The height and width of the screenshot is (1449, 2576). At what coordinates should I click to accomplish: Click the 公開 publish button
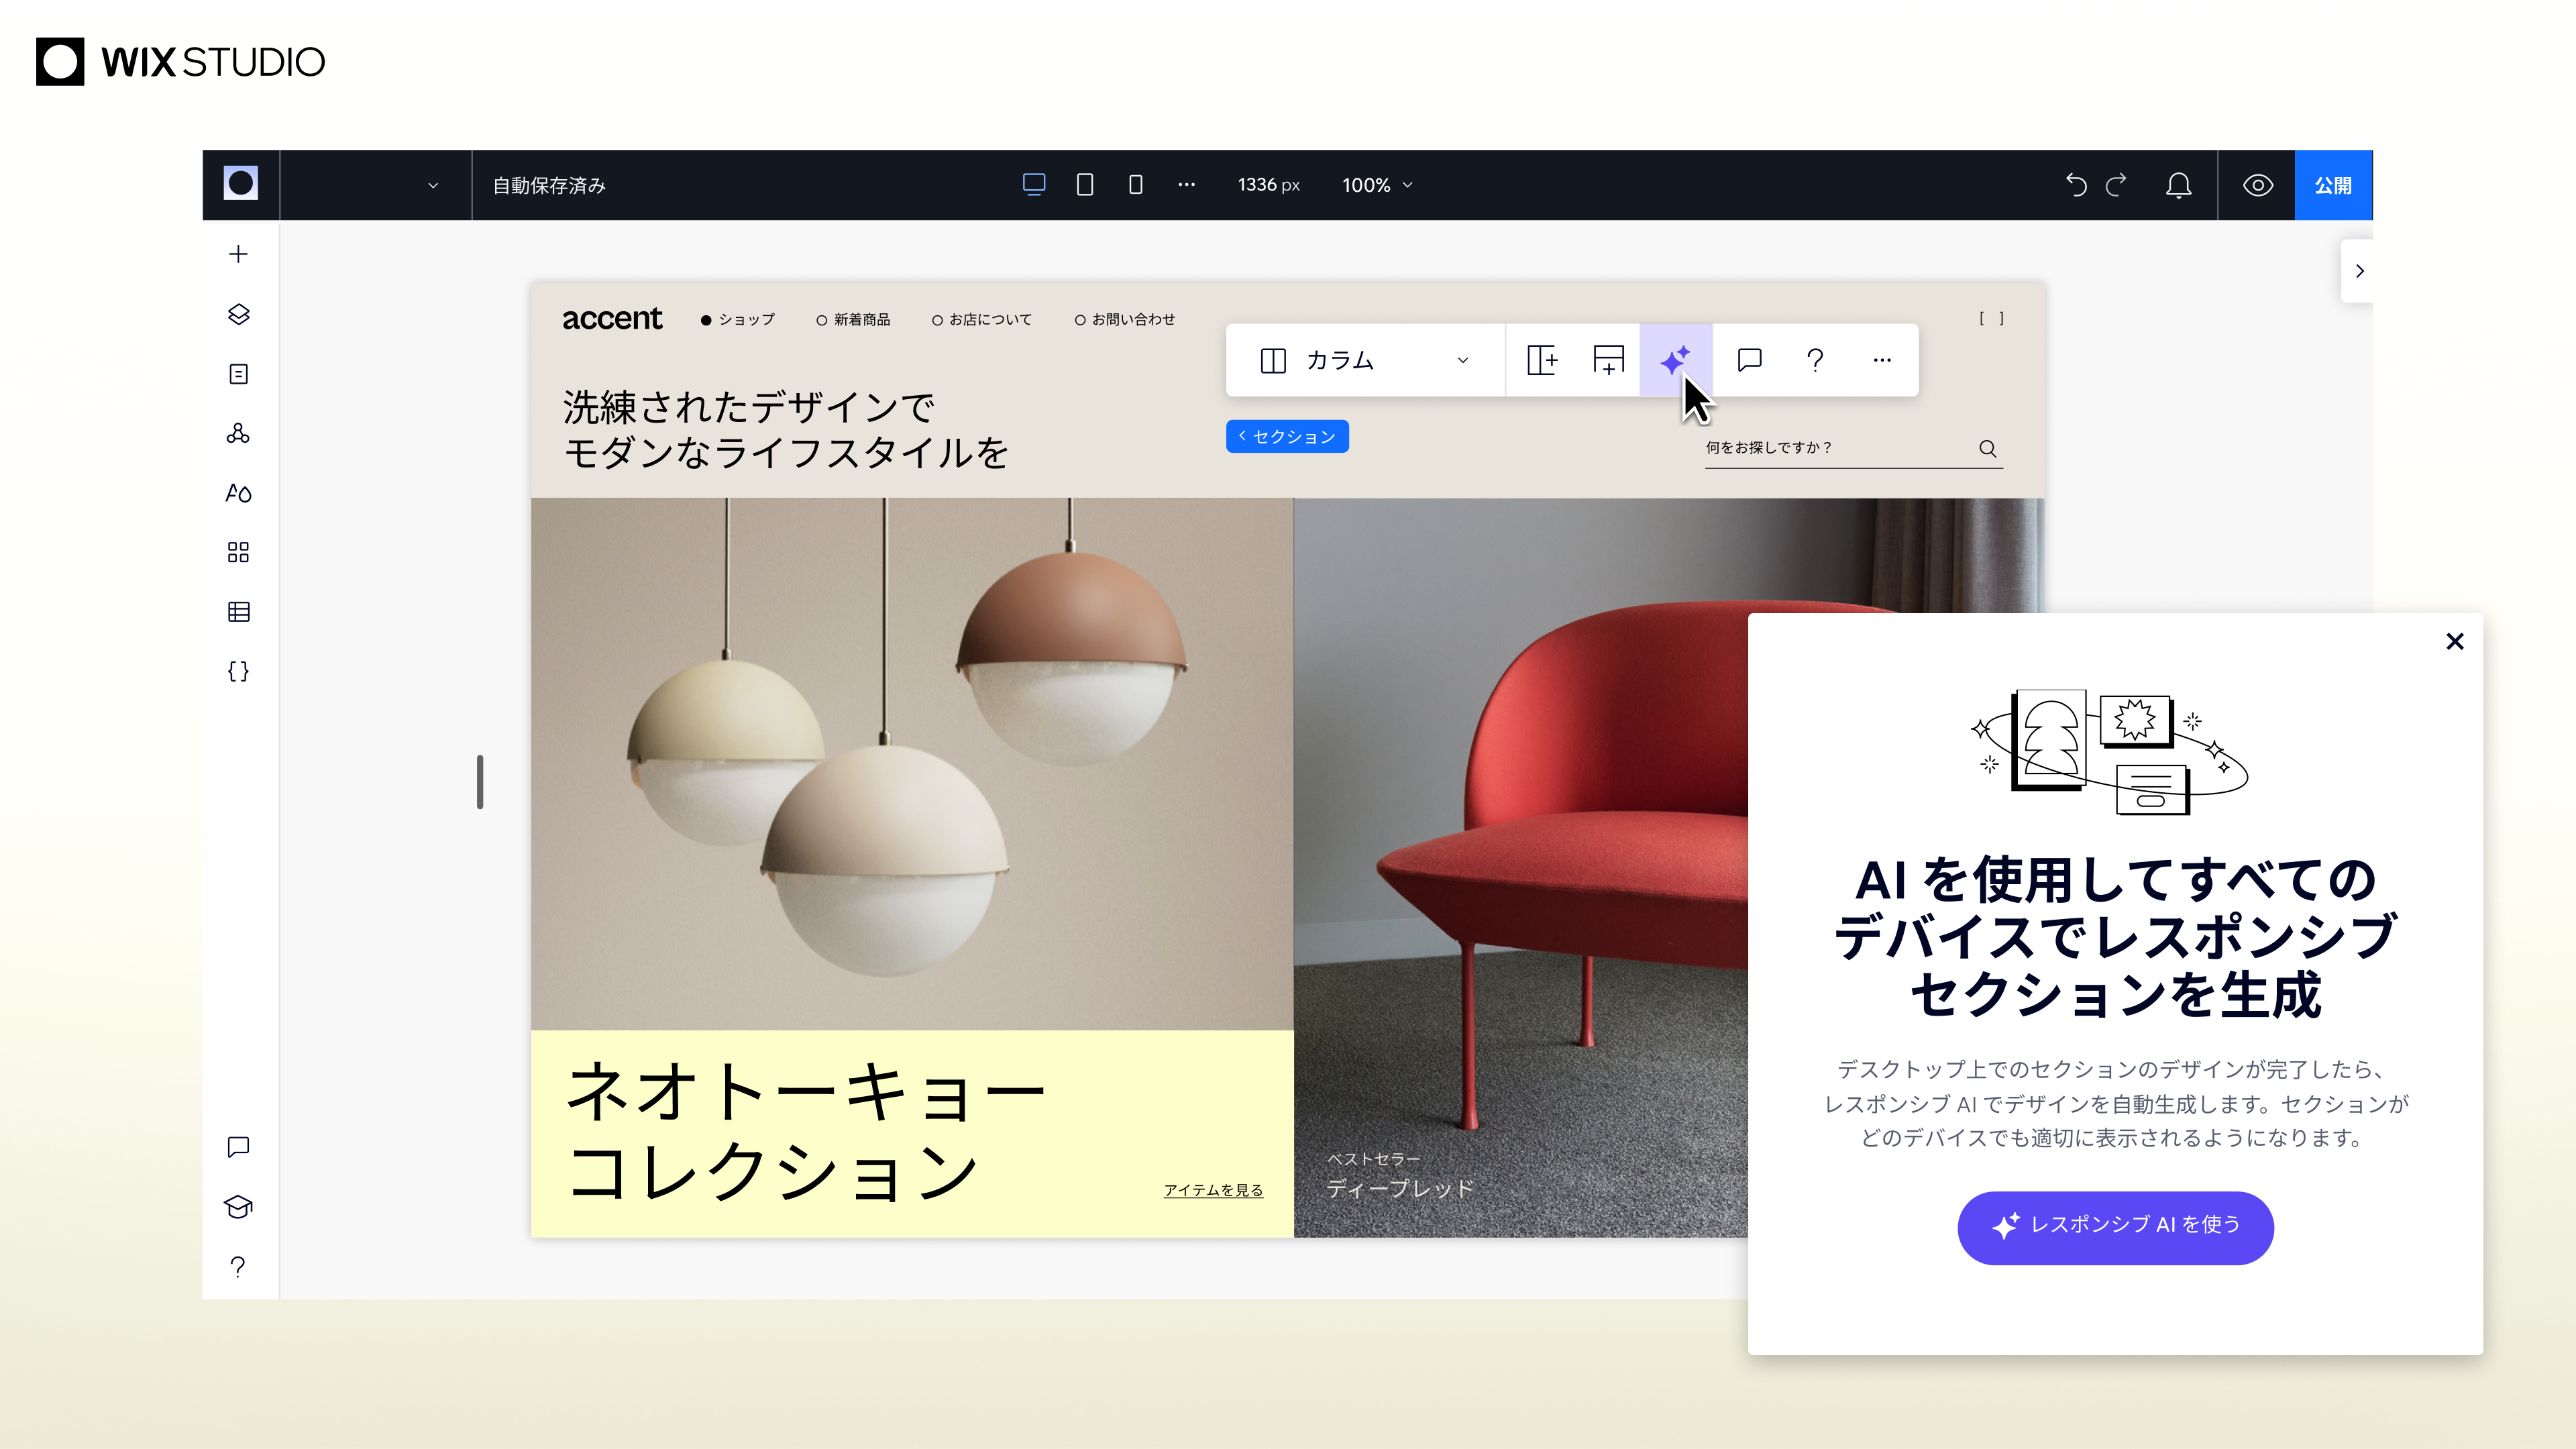[2333, 184]
